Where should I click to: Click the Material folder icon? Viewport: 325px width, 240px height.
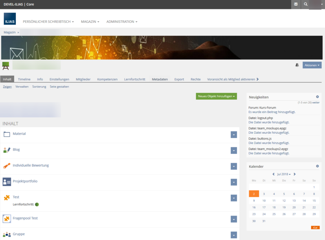click(7, 134)
